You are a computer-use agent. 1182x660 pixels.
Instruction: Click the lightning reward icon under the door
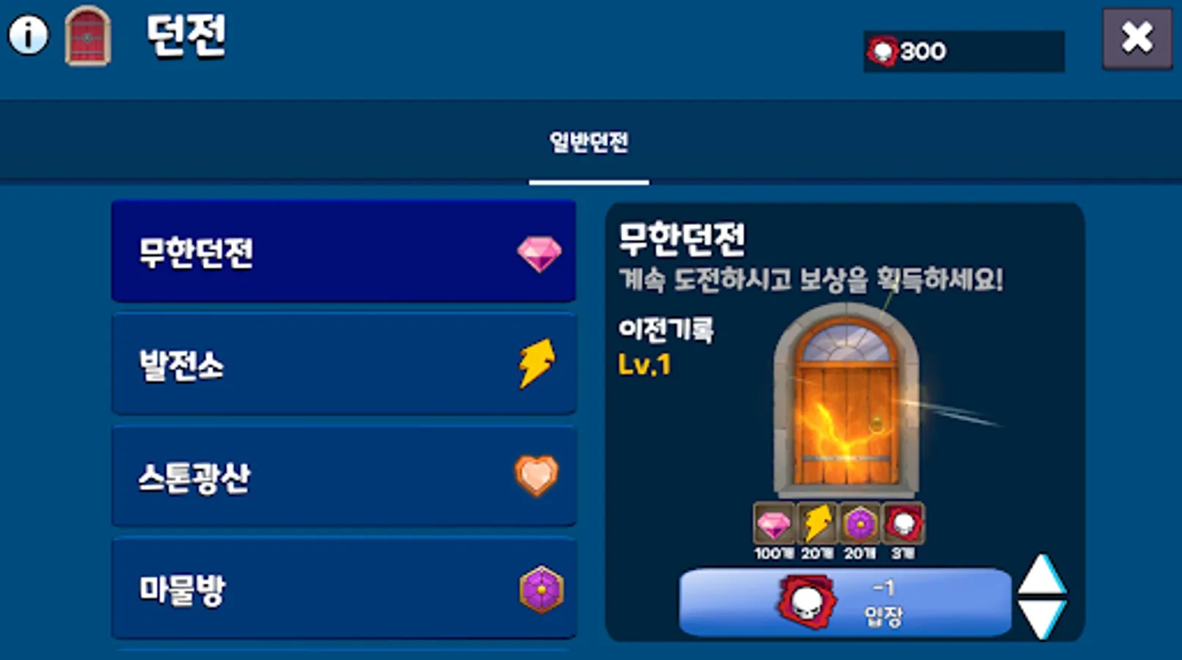tap(817, 524)
